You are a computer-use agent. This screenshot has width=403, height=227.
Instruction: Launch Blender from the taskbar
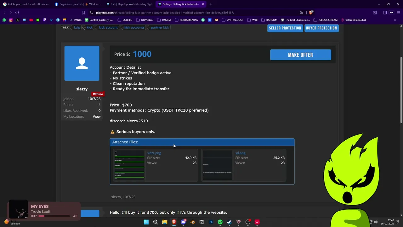[192, 222]
